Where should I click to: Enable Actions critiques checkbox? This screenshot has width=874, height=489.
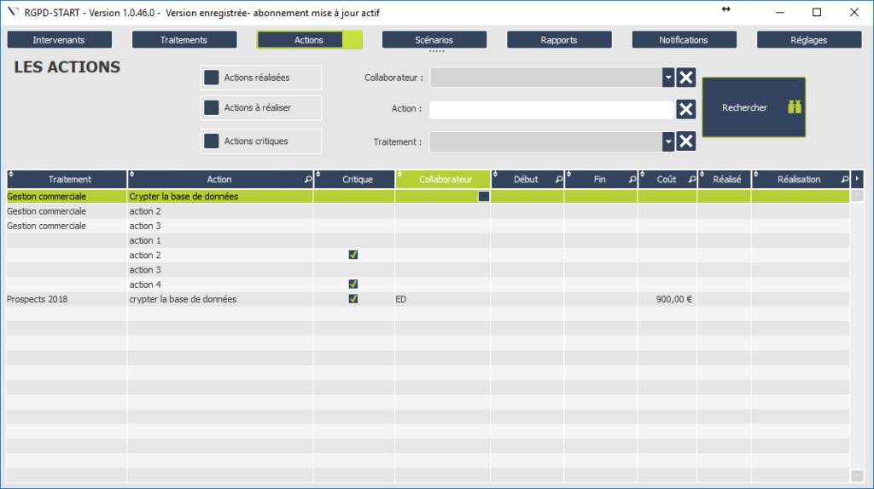212,141
